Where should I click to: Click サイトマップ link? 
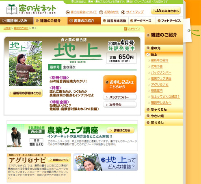pos(135,12)
